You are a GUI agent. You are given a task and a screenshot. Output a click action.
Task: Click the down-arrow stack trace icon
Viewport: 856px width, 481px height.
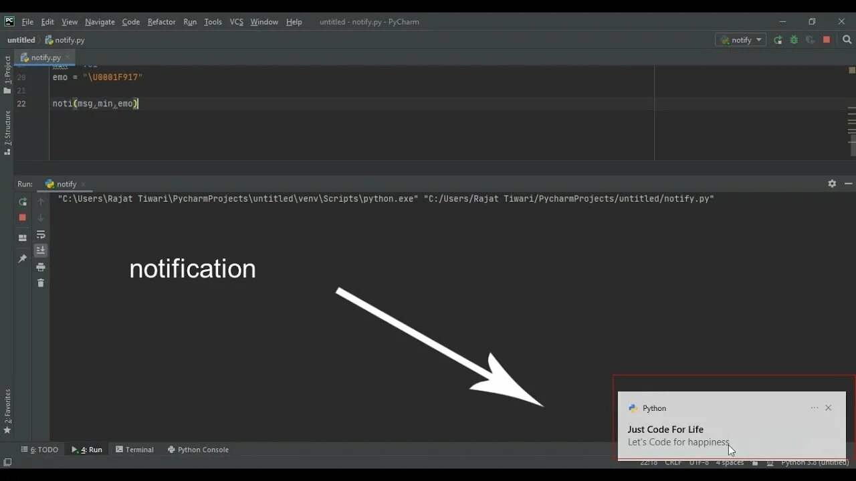click(x=41, y=217)
